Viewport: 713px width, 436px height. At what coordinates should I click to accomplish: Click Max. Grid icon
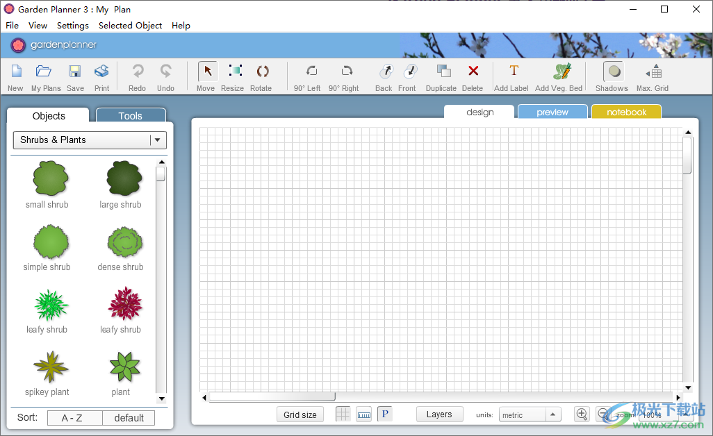[x=654, y=72]
